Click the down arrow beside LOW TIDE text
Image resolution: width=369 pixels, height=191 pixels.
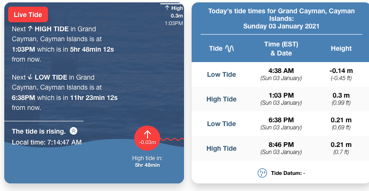coord(30,77)
